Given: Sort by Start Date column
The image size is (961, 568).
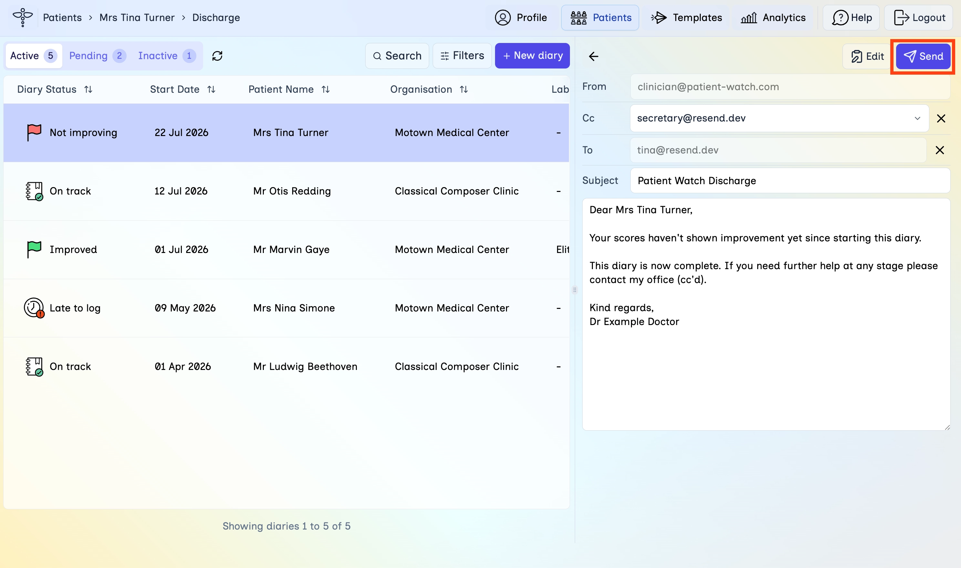Looking at the screenshot, I should [212, 89].
